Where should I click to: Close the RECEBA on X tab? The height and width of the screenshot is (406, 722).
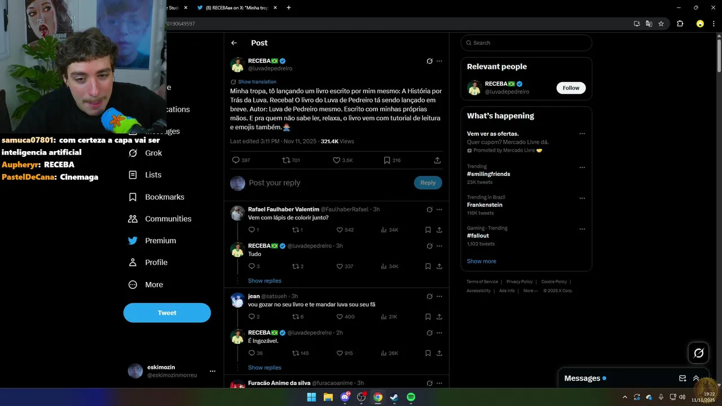275,8
